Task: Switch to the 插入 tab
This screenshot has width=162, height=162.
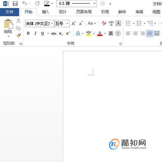Action: [x=46, y=12]
